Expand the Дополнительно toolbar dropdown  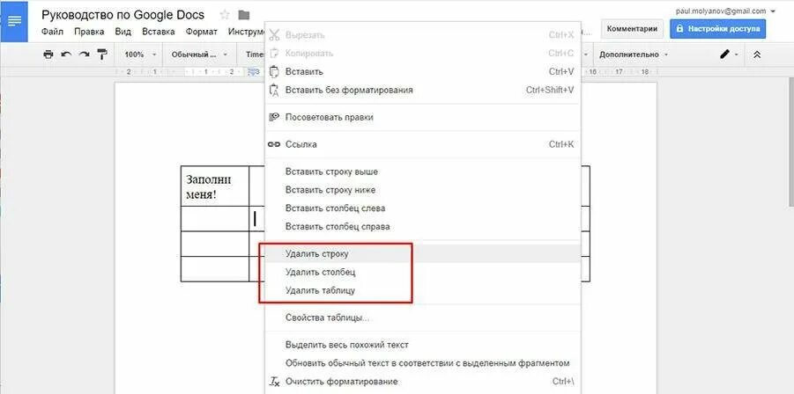[633, 55]
